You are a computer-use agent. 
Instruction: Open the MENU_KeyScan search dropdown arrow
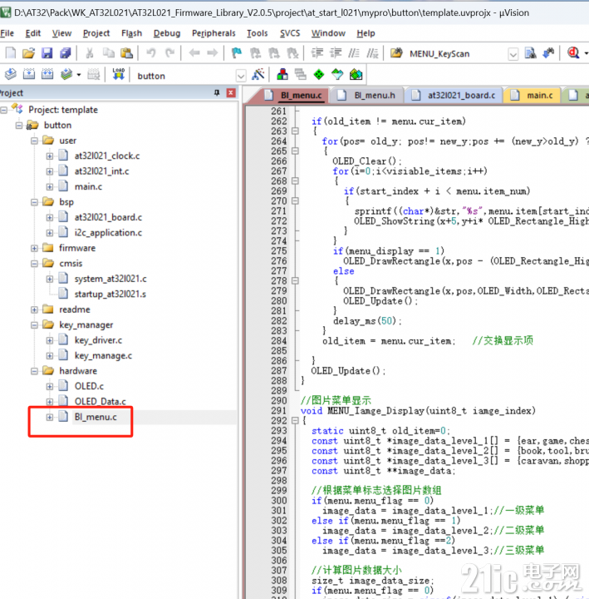[513, 54]
